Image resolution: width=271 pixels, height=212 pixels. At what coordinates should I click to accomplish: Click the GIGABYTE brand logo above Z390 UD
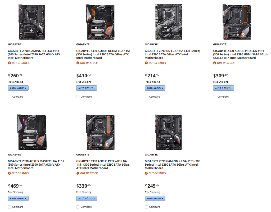151,44
